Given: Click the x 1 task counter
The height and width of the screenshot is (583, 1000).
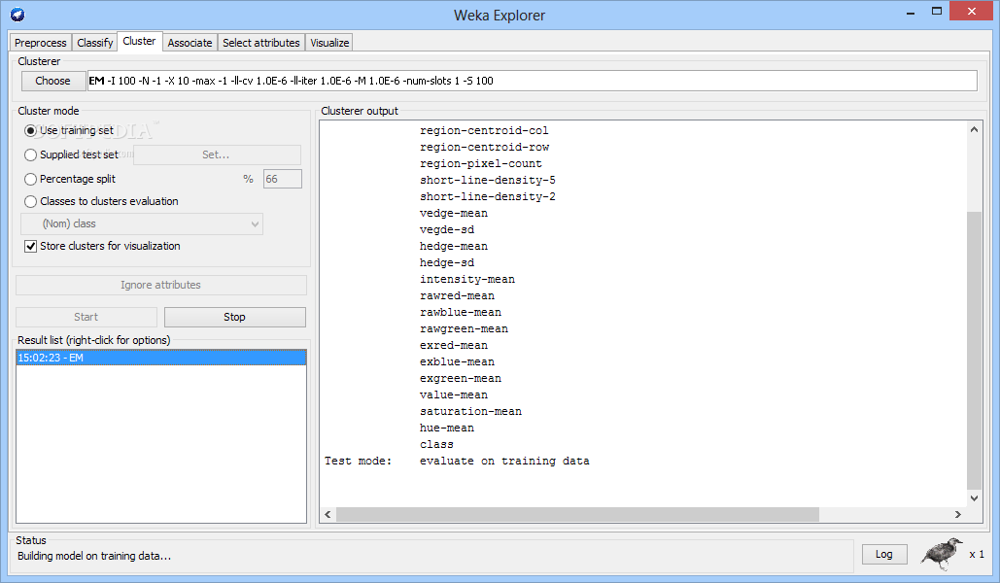Looking at the screenshot, I should pos(977,554).
